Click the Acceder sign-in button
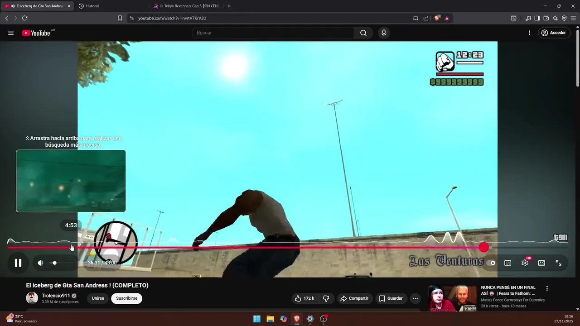 coord(554,33)
